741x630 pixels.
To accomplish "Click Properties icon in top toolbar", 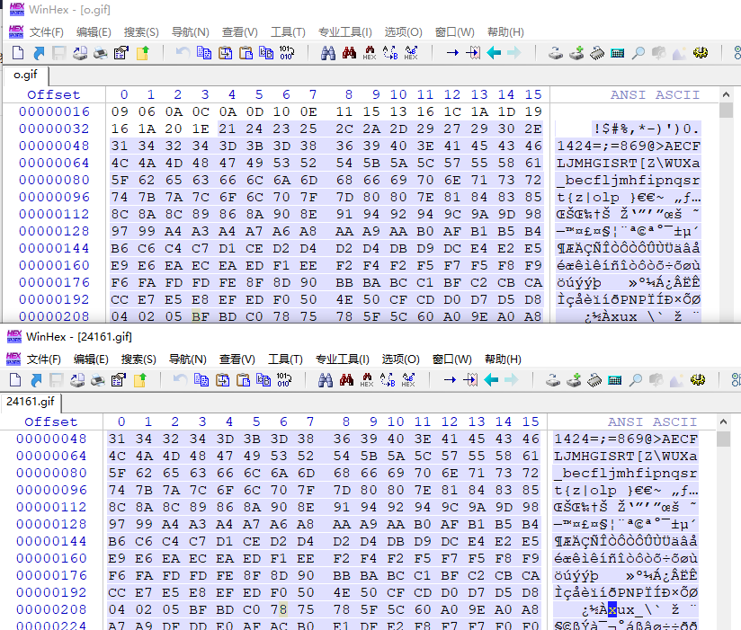I will click(121, 53).
